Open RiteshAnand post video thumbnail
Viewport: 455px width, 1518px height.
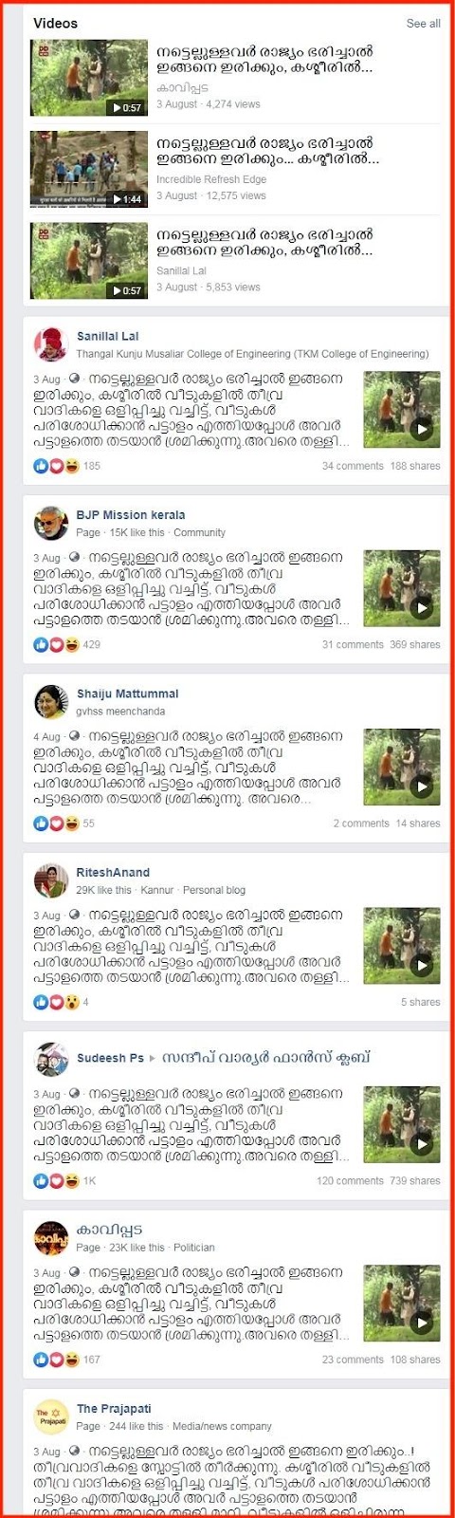point(402,947)
